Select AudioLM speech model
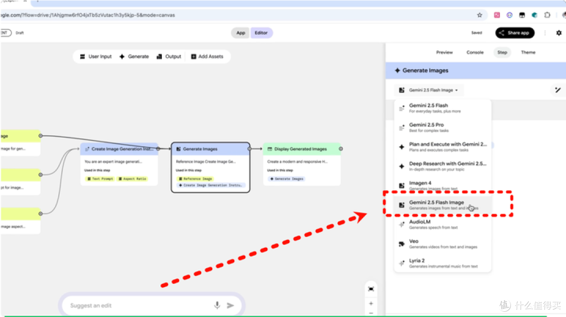This screenshot has height=317, width=566. point(442,224)
